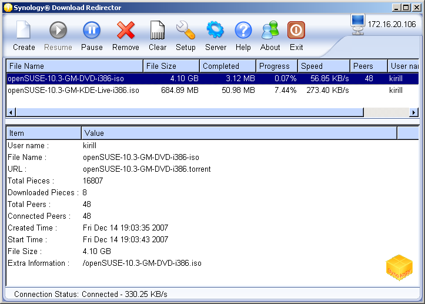425x304 pixels.
Task: Click the grayed Resume play icon
Action: coord(58,30)
